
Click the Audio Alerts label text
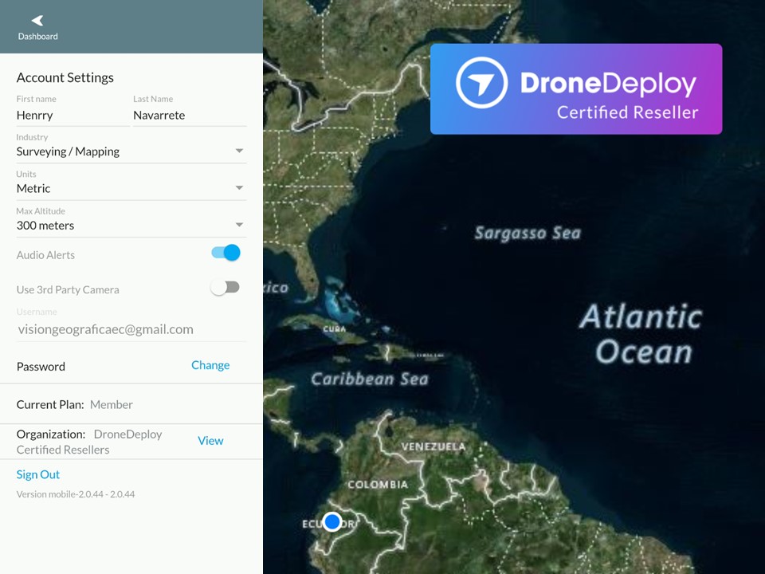point(45,255)
